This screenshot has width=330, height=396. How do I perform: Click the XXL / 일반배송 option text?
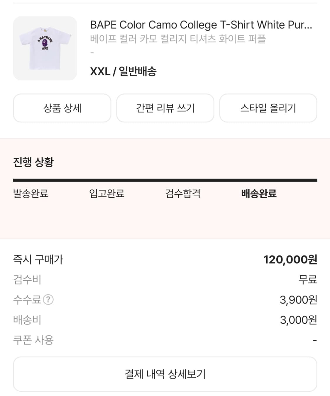[123, 71]
